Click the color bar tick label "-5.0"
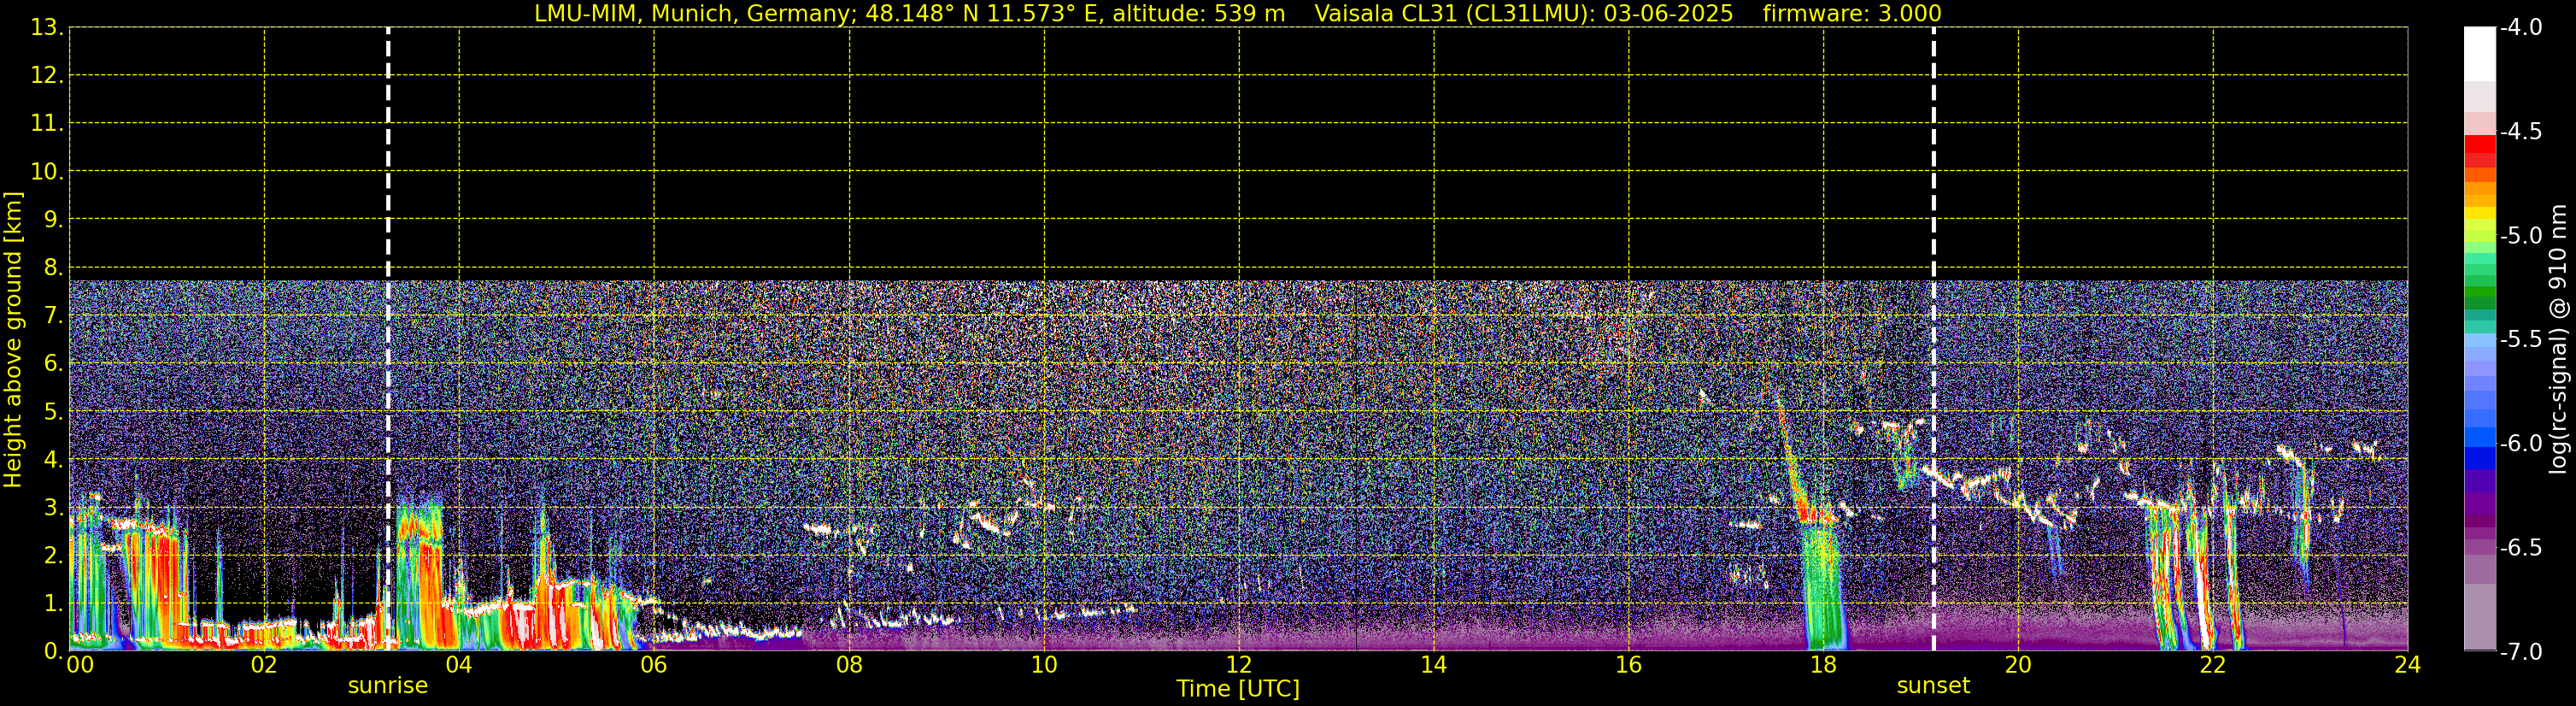Screen dimensions: 2576x706 tap(2520, 235)
